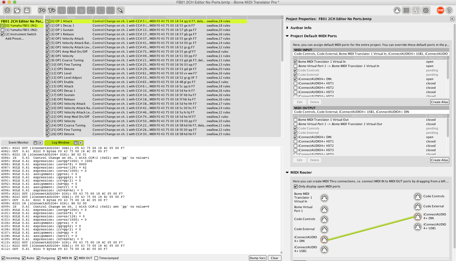Click router output node for iConnectAUDIO4+ USB1
The width and height of the screenshot is (456, 261).
point(418,227)
